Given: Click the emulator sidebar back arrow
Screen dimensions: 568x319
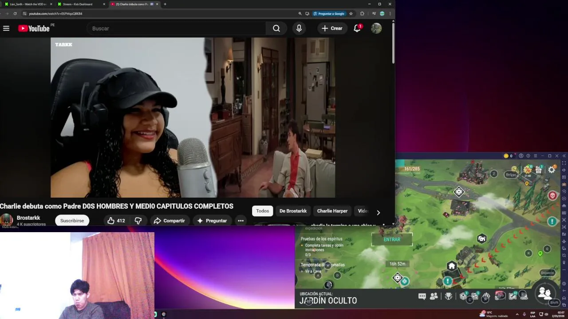Looking at the screenshot, I should [564, 290].
